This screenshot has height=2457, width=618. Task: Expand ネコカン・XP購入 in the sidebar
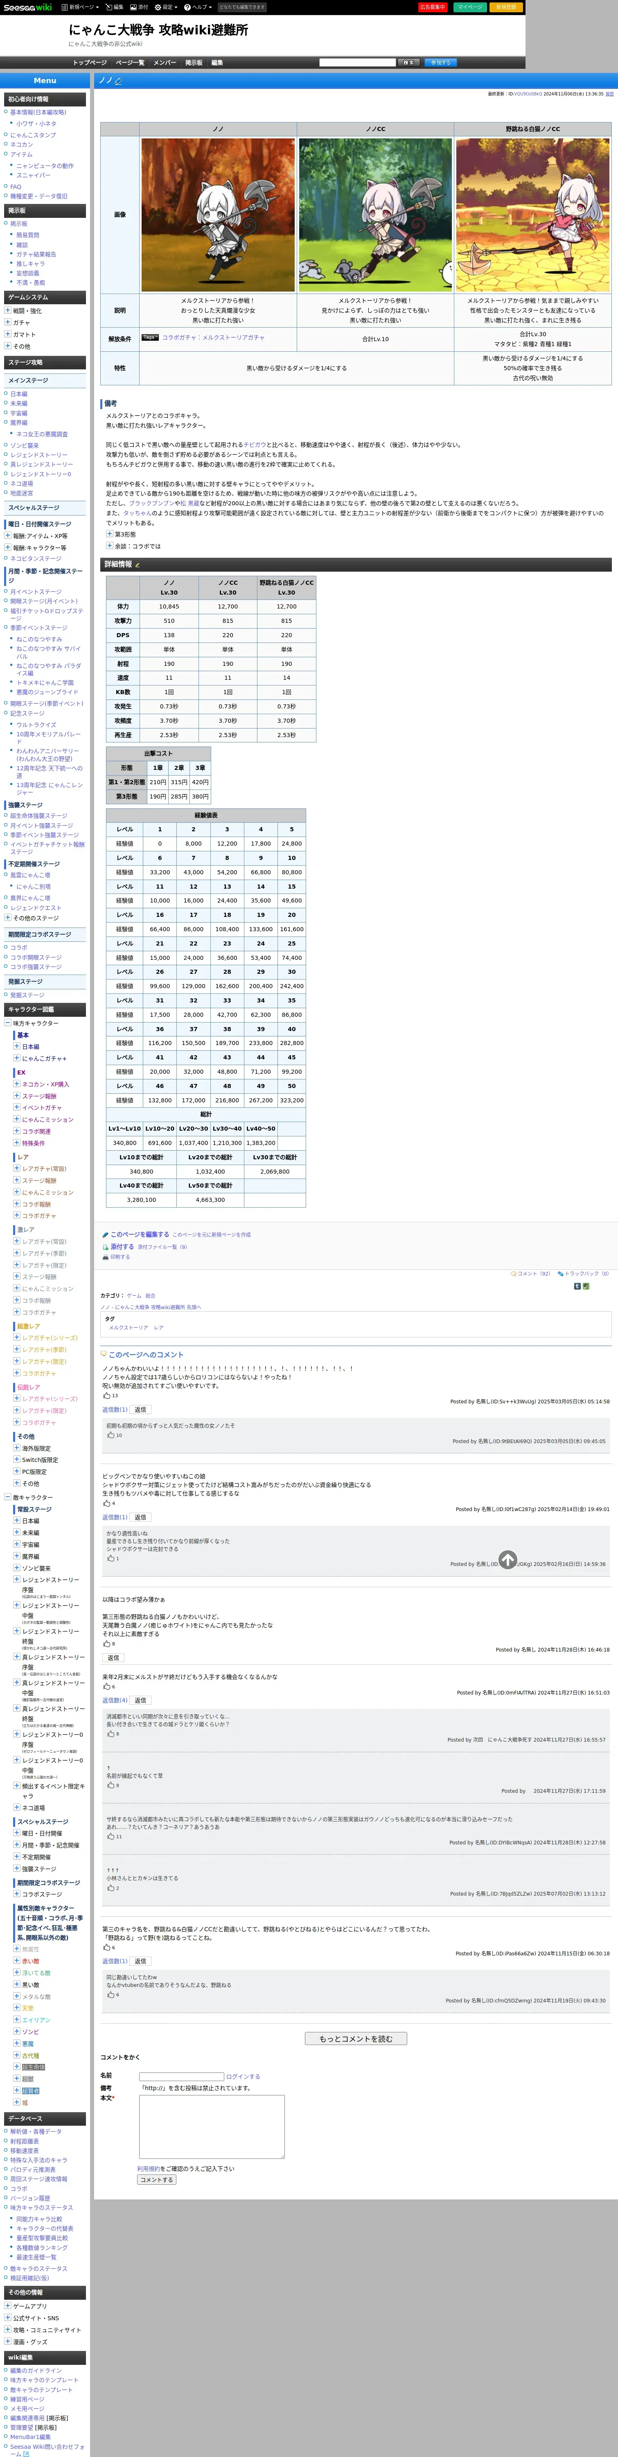pyautogui.click(x=16, y=1084)
